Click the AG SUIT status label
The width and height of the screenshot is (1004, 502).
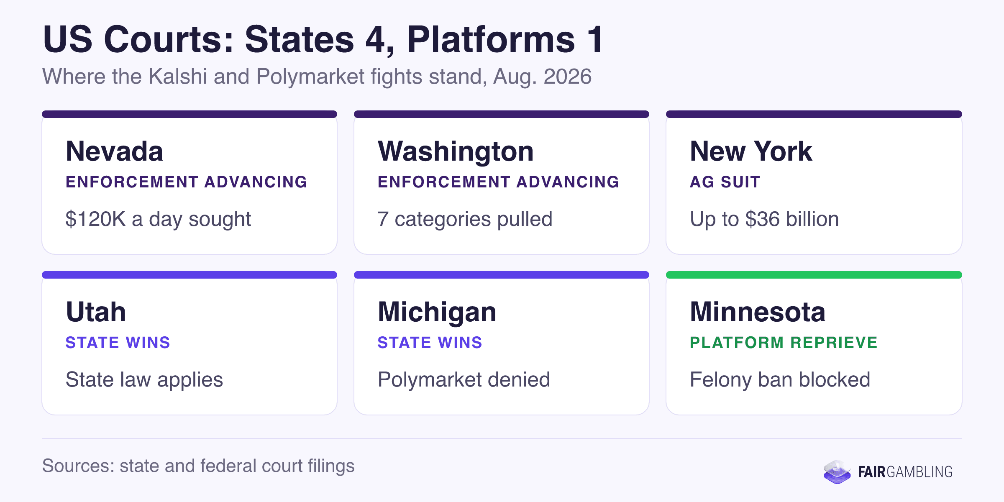[x=725, y=182]
